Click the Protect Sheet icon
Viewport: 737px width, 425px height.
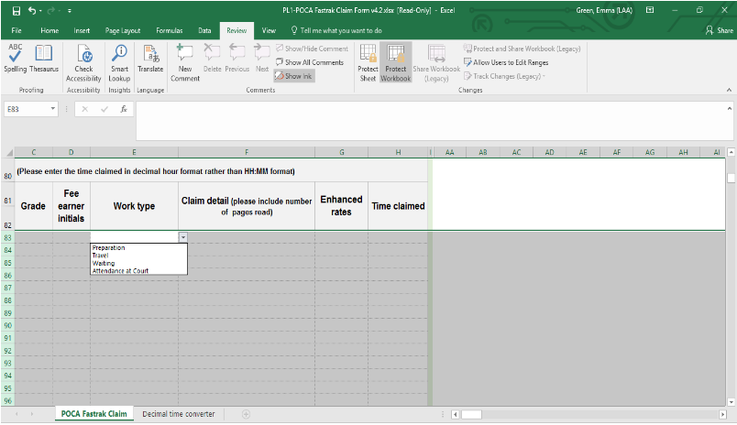(368, 61)
